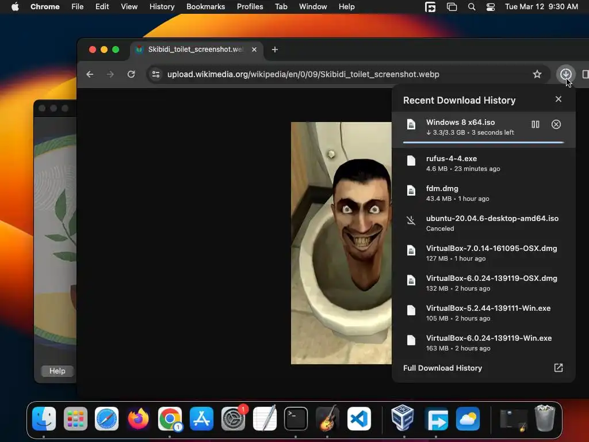589x442 pixels.
Task: Open VirtualBox from the Dock
Action: [403, 418]
